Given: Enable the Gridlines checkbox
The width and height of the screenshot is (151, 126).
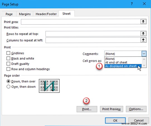Looking at the screenshot, I should click(x=8, y=53).
